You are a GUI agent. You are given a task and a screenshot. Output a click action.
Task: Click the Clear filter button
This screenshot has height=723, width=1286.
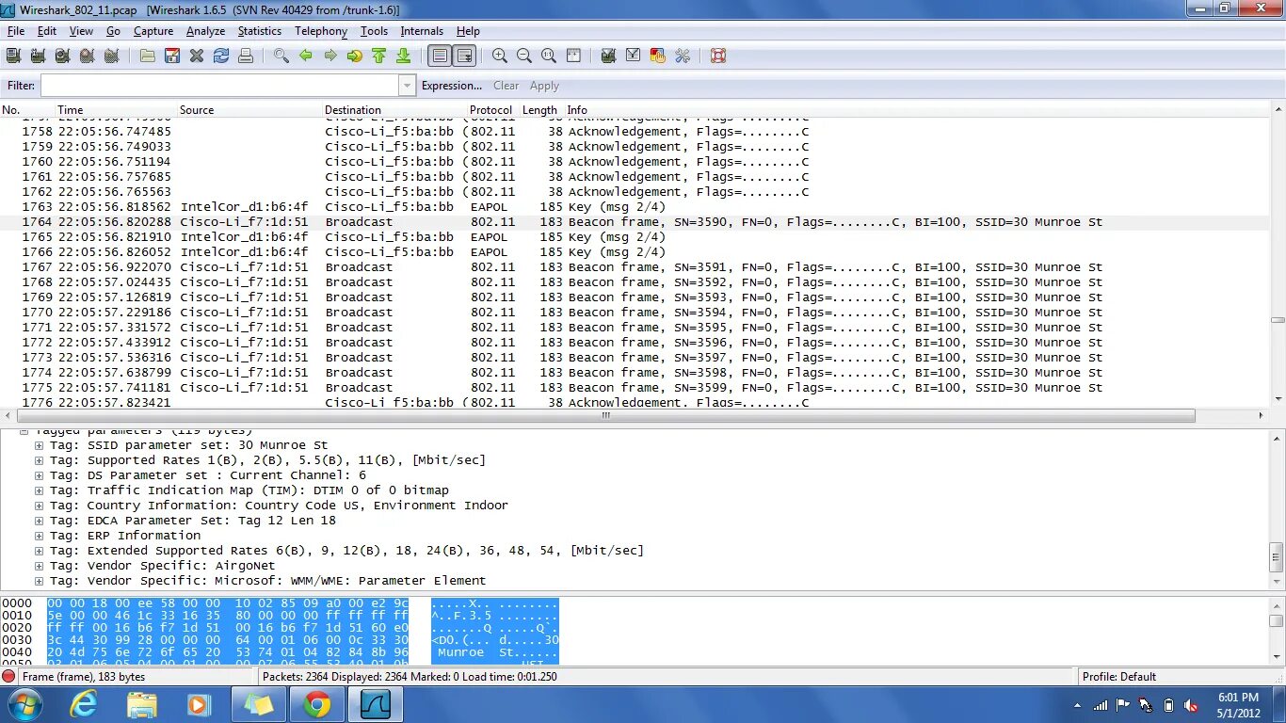[x=506, y=86]
